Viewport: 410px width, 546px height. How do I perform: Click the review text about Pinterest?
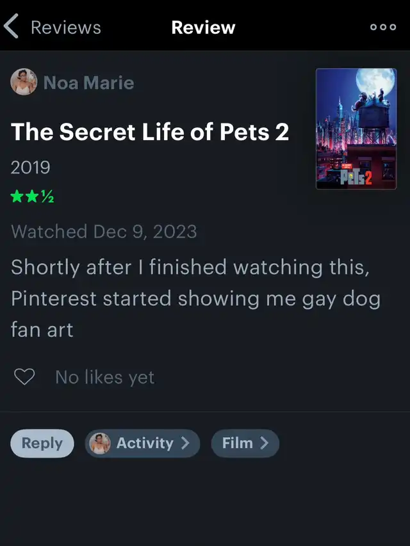(195, 298)
